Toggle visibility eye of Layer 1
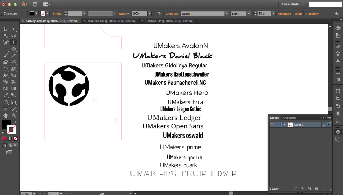This screenshot has height=195, width=343. pos(272,125)
